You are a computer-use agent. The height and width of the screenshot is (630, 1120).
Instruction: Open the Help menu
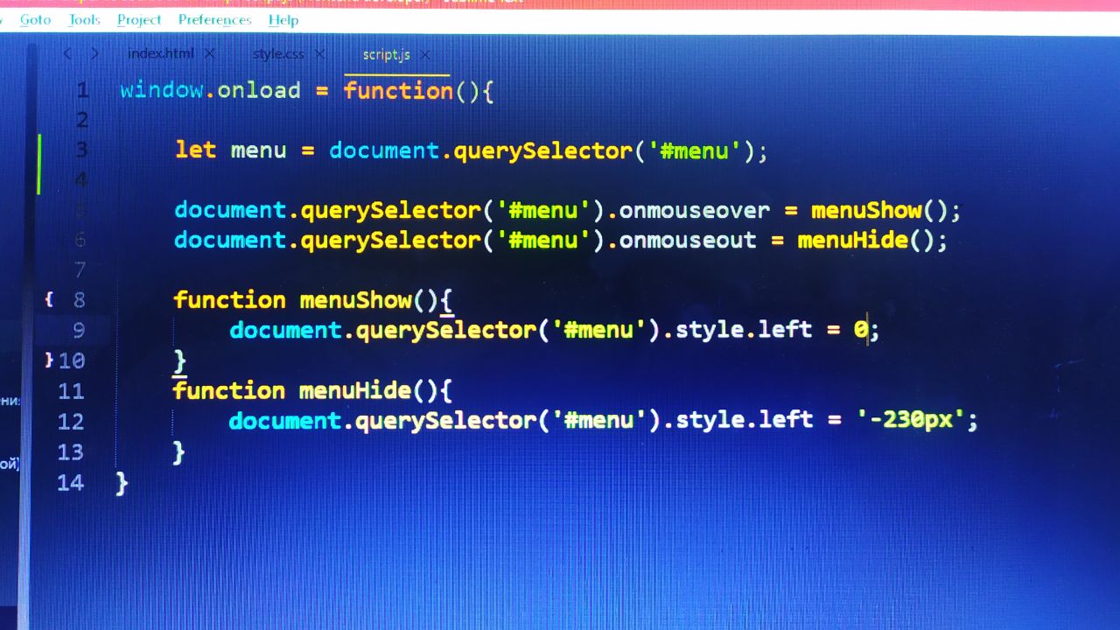click(x=283, y=19)
